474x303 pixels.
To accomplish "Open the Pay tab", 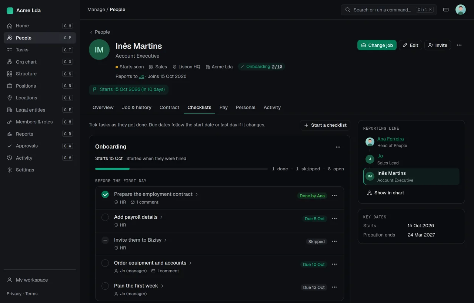I will tap(223, 108).
